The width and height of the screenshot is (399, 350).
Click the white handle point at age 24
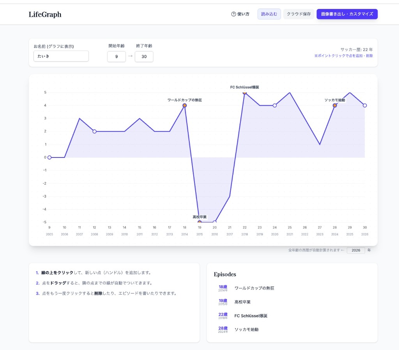(275, 105)
